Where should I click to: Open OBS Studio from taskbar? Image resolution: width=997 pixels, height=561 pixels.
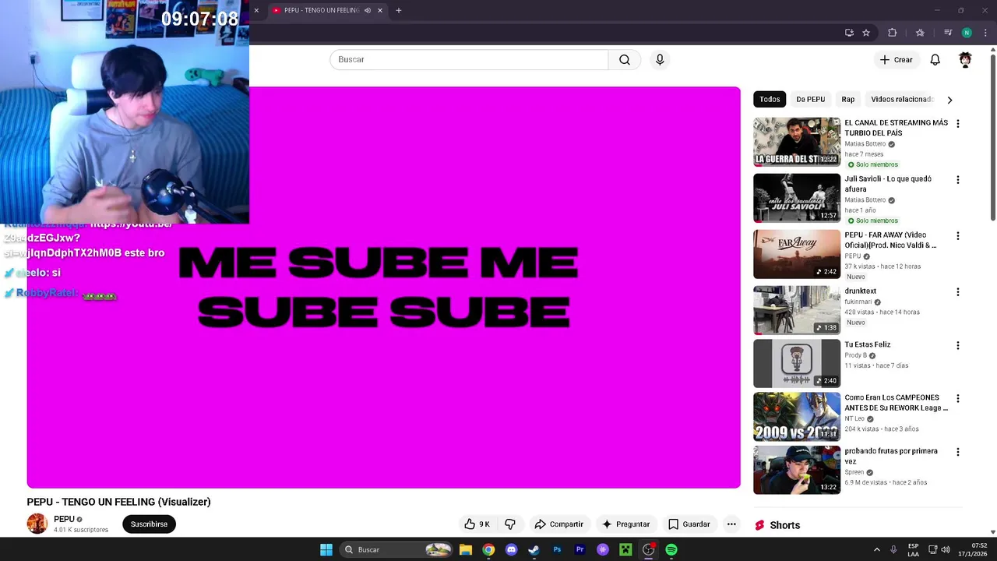click(x=648, y=550)
